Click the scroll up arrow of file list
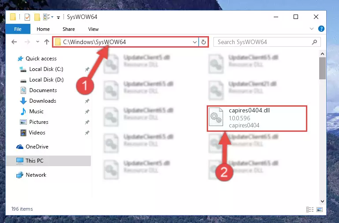The width and height of the screenshot is (339, 223). tap(322, 54)
